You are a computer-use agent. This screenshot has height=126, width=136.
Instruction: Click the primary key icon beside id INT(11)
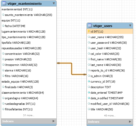pos(89,31)
